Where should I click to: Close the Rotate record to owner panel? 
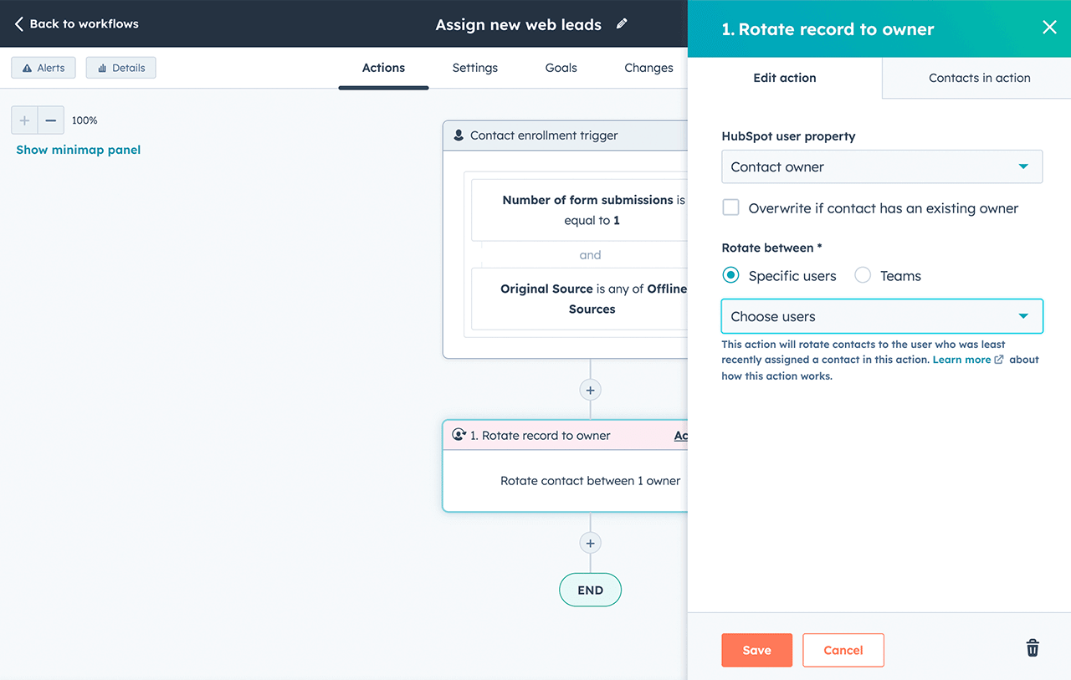(x=1049, y=27)
